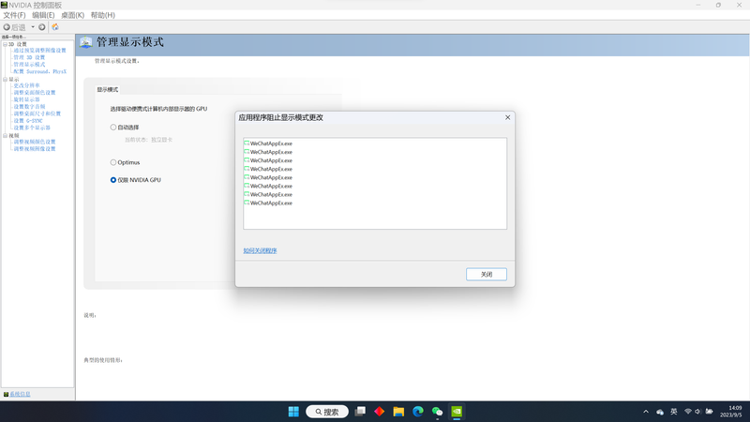
Task: Open 通过预览调整图像设置 in the tree
Action: coord(39,51)
